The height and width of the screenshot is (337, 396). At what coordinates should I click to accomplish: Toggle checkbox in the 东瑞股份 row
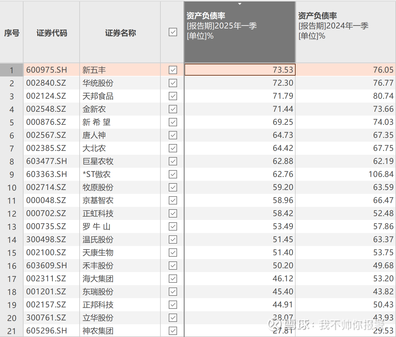tap(173, 292)
